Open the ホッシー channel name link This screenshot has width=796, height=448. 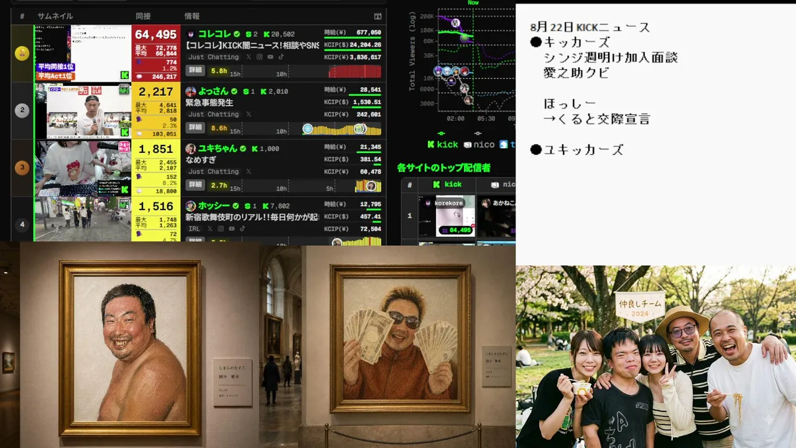pyautogui.click(x=215, y=206)
